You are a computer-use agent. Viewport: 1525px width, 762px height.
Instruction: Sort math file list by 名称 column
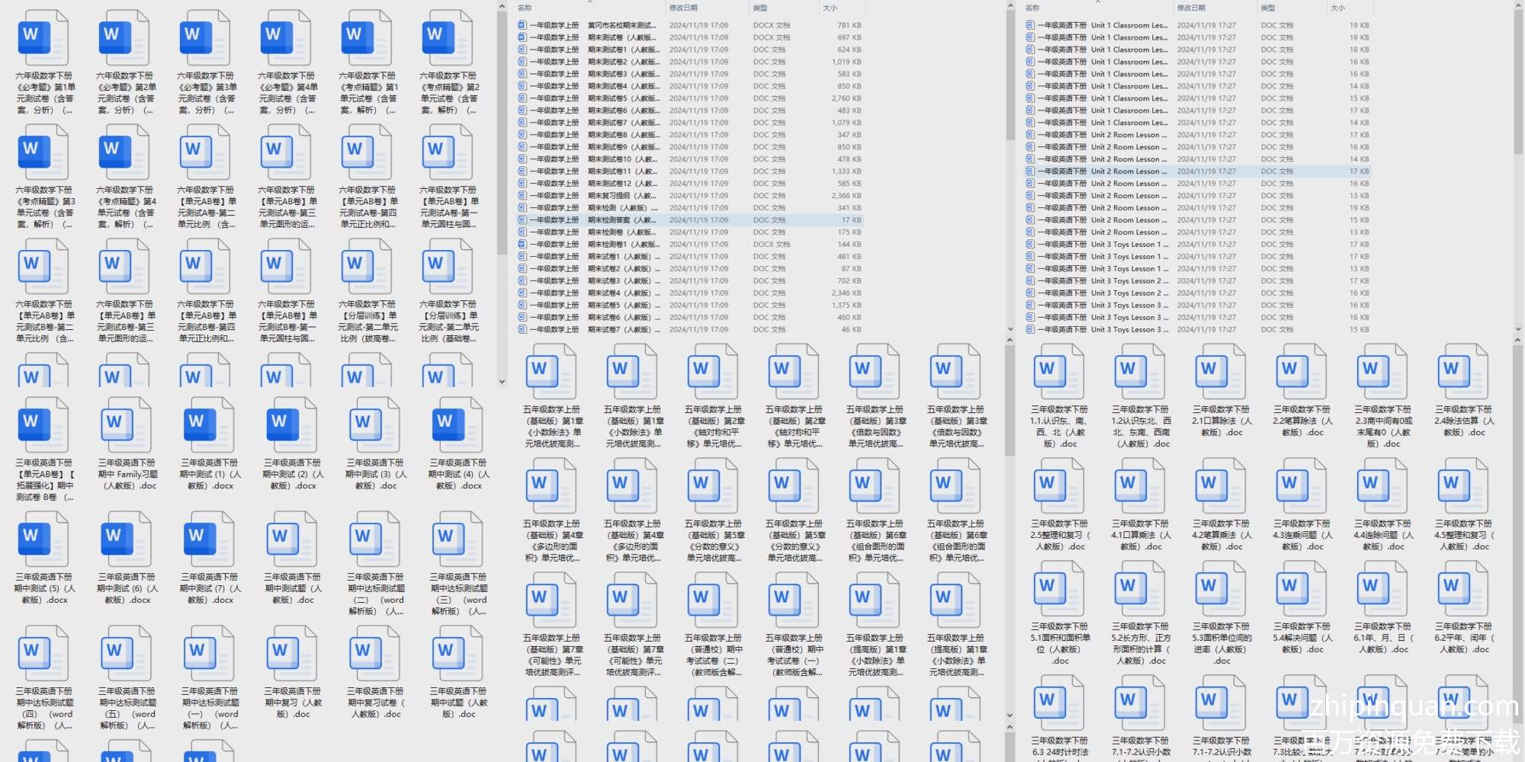click(525, 8)
